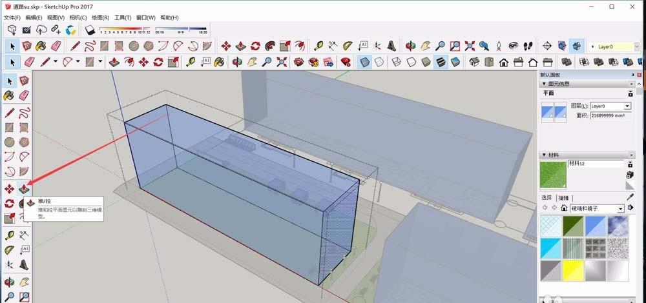Open the Share Model cloud upload icon
The width and height of the screenshot is (646, 303).
pyautogui.click(x=41, y=30)
